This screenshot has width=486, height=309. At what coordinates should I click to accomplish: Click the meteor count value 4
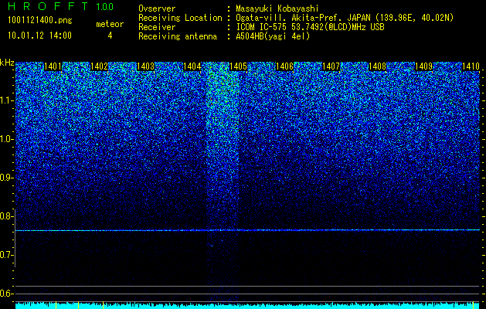[x=110, y=36]
